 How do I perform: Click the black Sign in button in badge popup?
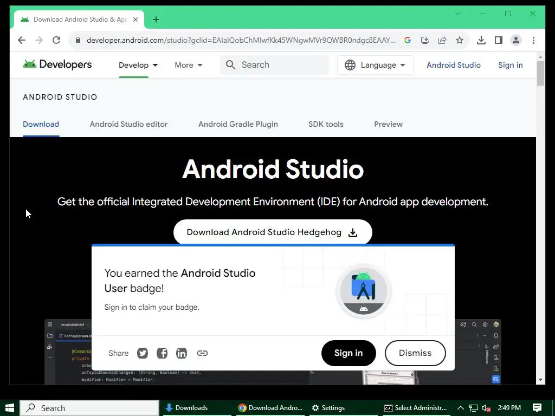coord(349,353)
